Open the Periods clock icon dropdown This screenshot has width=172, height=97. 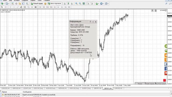point(102,4)
